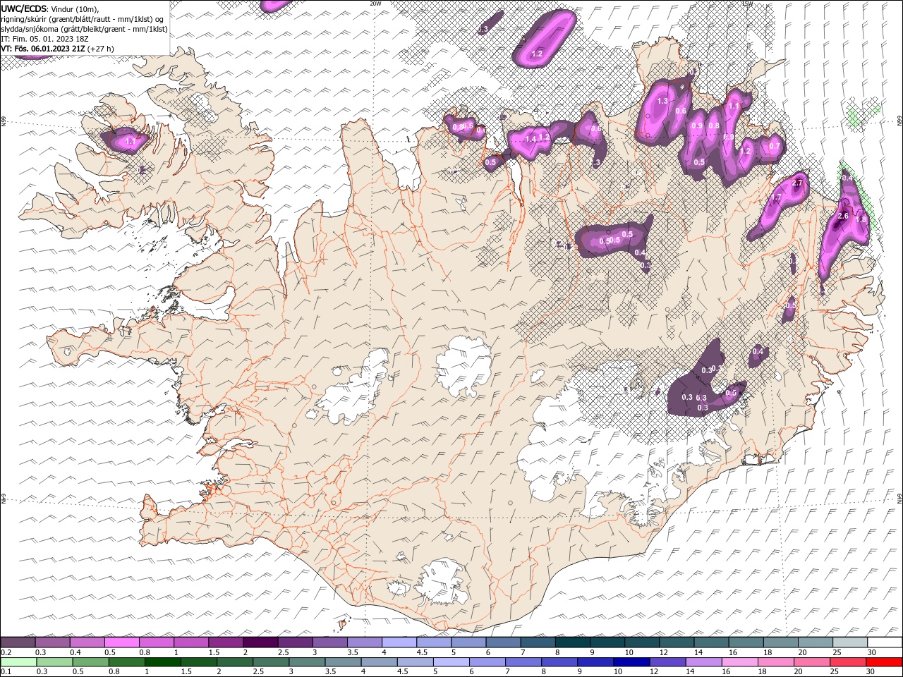Click the bright red 30 swatch in lower legend
The image size is (903, 677).
coord(885,662)
